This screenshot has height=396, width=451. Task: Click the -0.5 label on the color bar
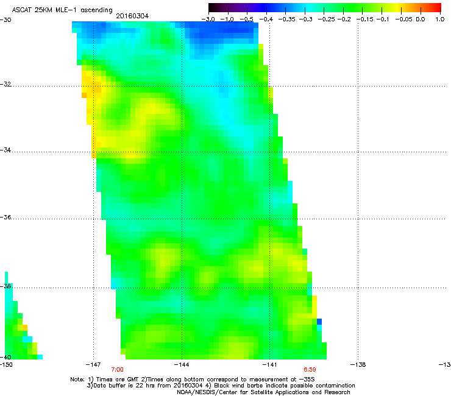pos(246,19)
